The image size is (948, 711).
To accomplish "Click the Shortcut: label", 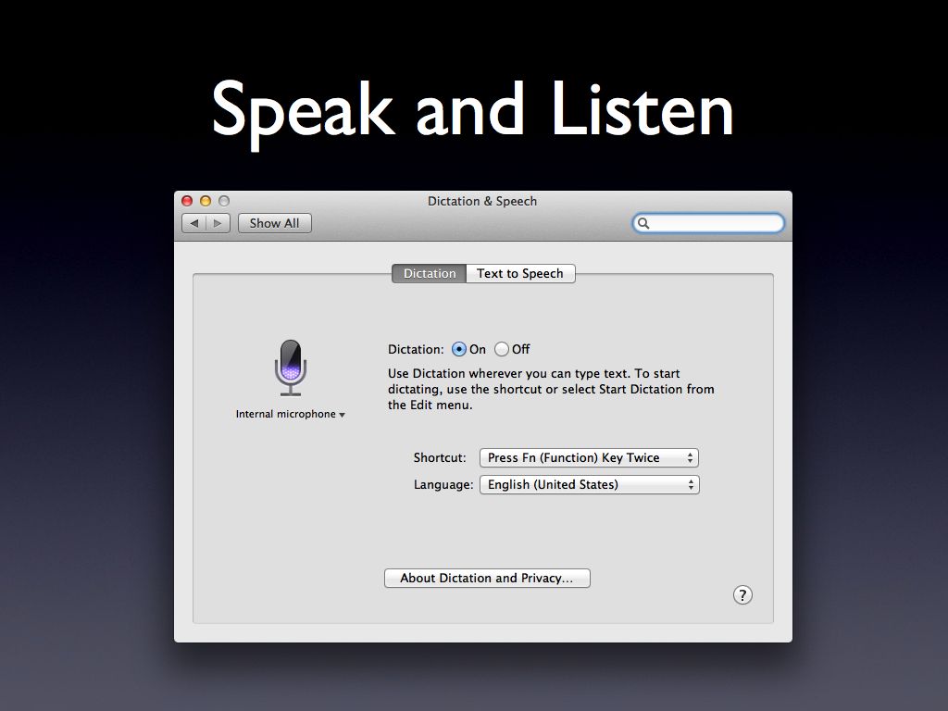I will 440,457.
